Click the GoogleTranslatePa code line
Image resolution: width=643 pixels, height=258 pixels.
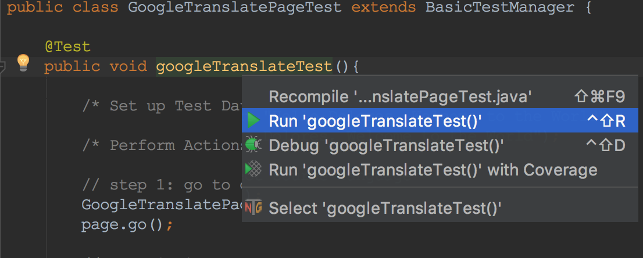[x=162, y=205]
